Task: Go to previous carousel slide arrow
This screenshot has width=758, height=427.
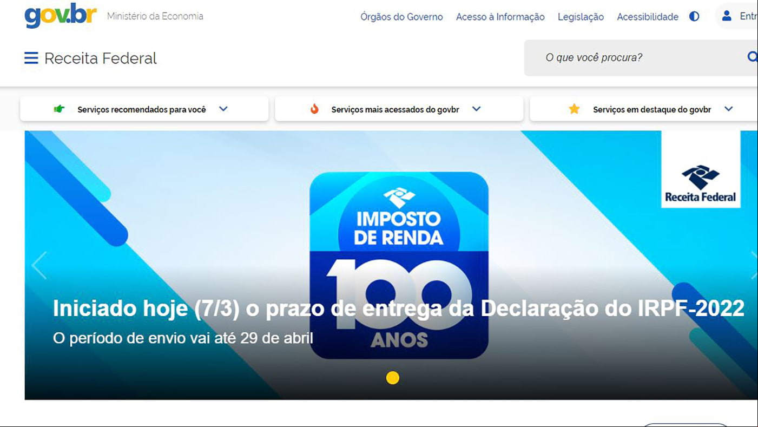Action: (39, 265)
